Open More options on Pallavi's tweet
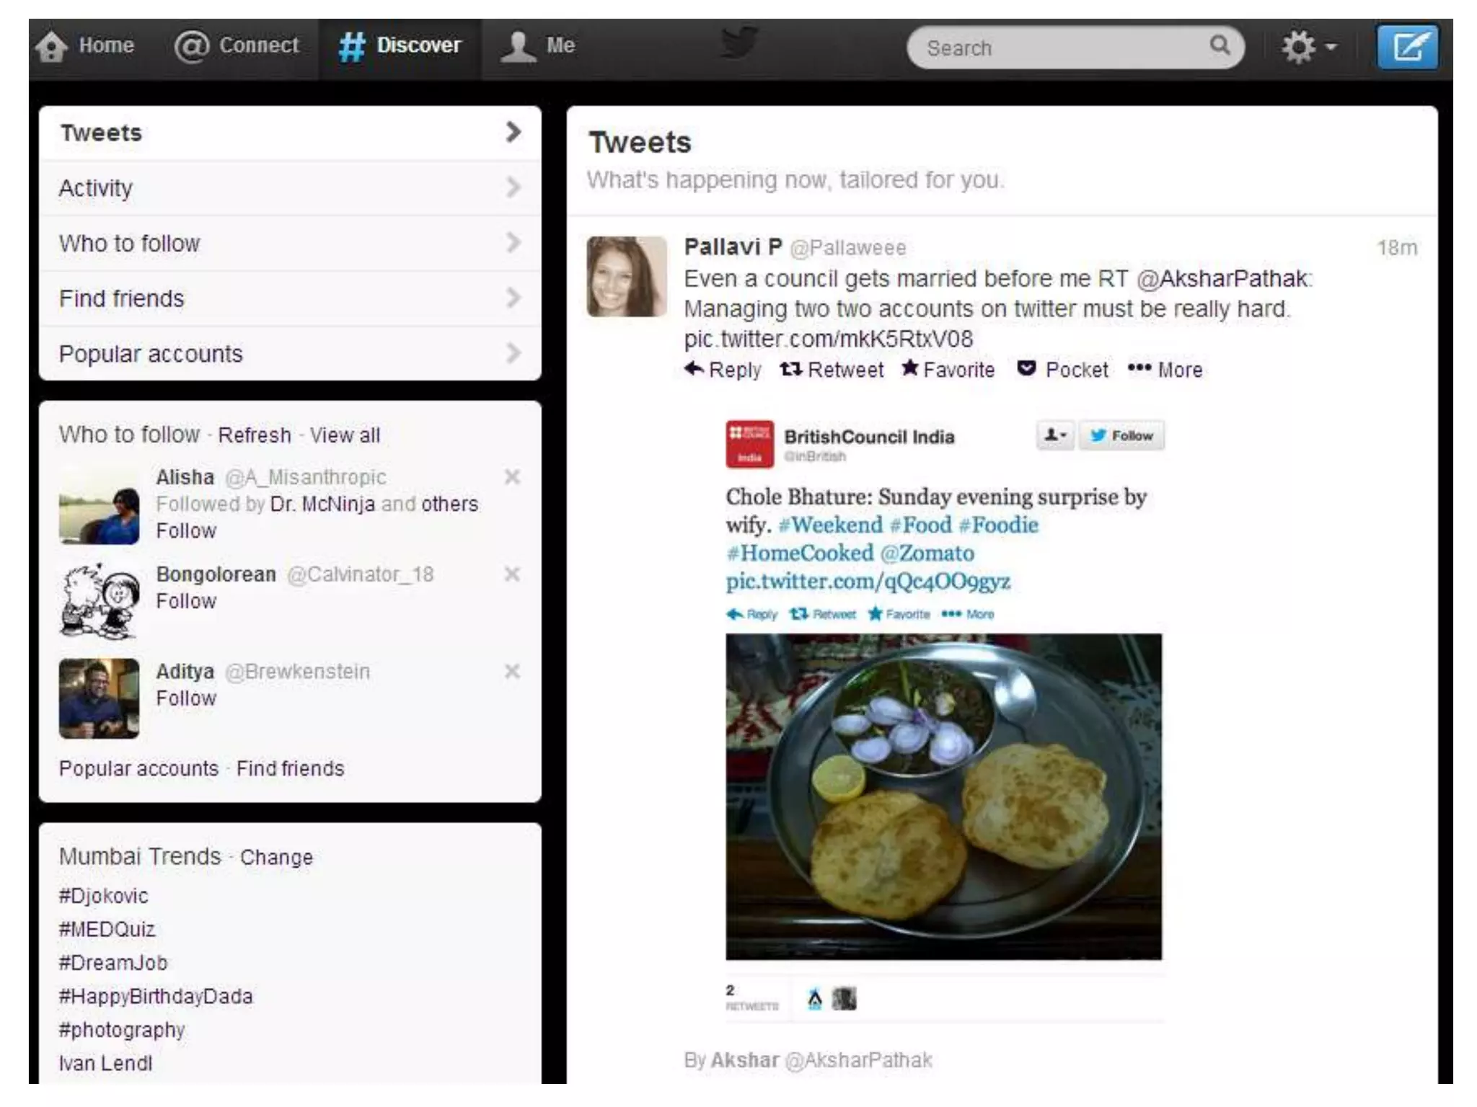1477x1107 pixels. coord(1165,370)
